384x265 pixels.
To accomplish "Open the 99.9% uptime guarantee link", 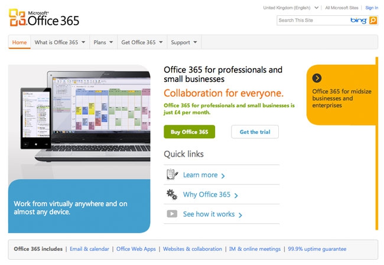I will pos(317,249).
